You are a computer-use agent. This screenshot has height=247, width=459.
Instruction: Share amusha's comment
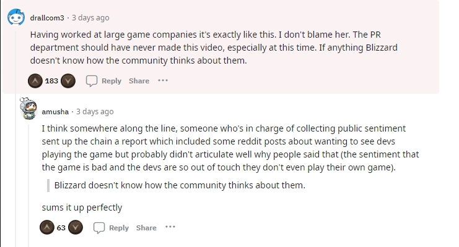click(x=146, y=228)
